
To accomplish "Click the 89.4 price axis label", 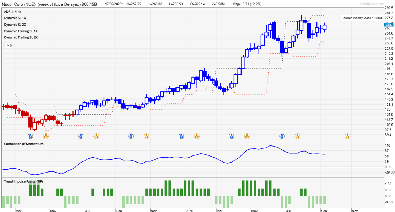I will point(388,135).
